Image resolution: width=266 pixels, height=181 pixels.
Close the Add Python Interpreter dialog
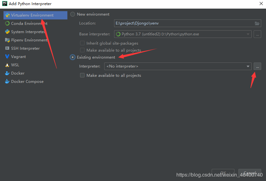261,4
